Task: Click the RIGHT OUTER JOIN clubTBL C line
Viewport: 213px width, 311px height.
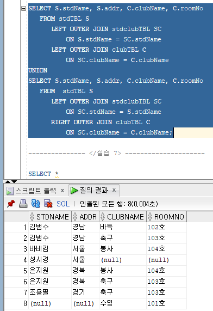Action: tap(101, 122)
